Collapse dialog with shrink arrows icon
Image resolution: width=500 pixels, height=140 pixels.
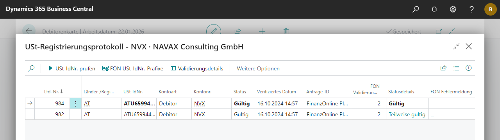click(x=456, y=46)
